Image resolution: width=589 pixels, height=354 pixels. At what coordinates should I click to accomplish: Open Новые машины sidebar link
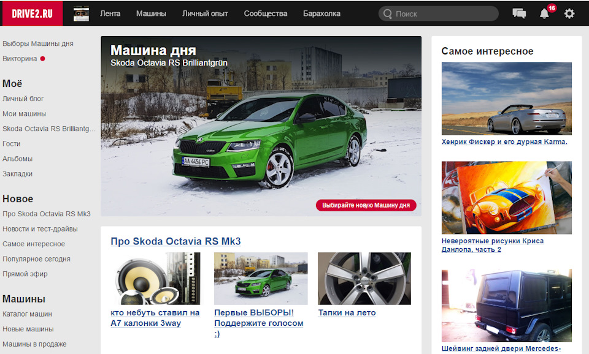pyautogui.click(x=28, y=329)
